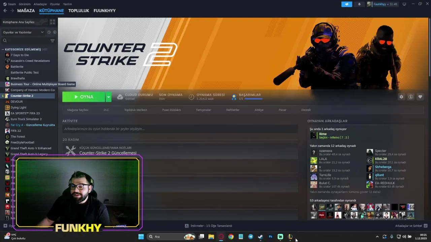Open game settings gear icon

tap(401, 97)
